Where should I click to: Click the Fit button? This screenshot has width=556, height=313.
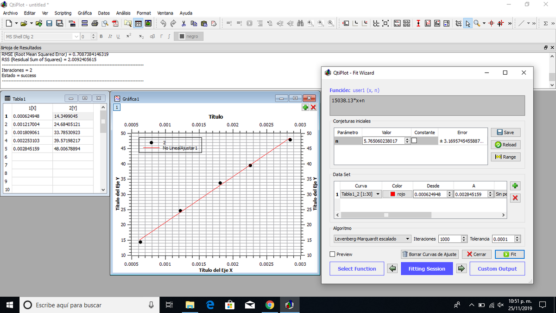[x=510, y=254]
